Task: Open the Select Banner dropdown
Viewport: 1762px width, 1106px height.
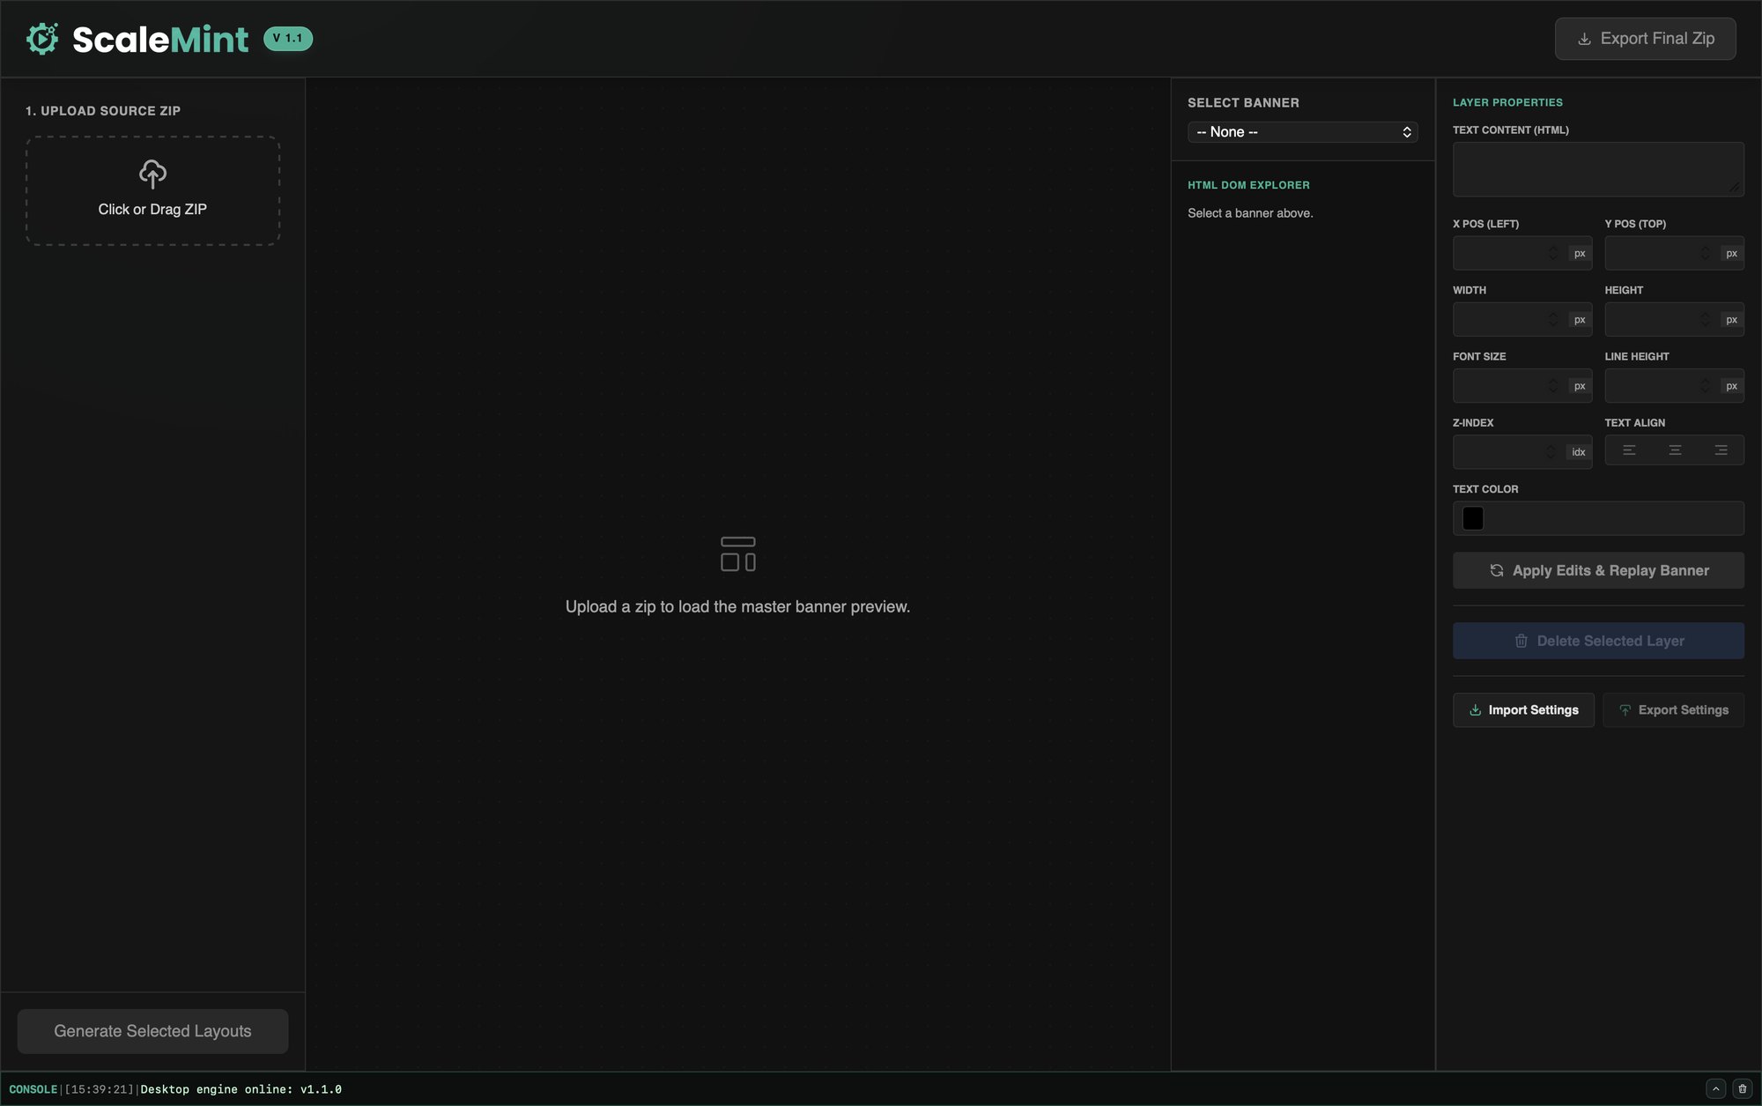Action: (1302, 132)
